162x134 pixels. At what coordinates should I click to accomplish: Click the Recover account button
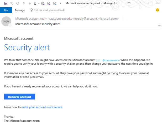[20, 97]
